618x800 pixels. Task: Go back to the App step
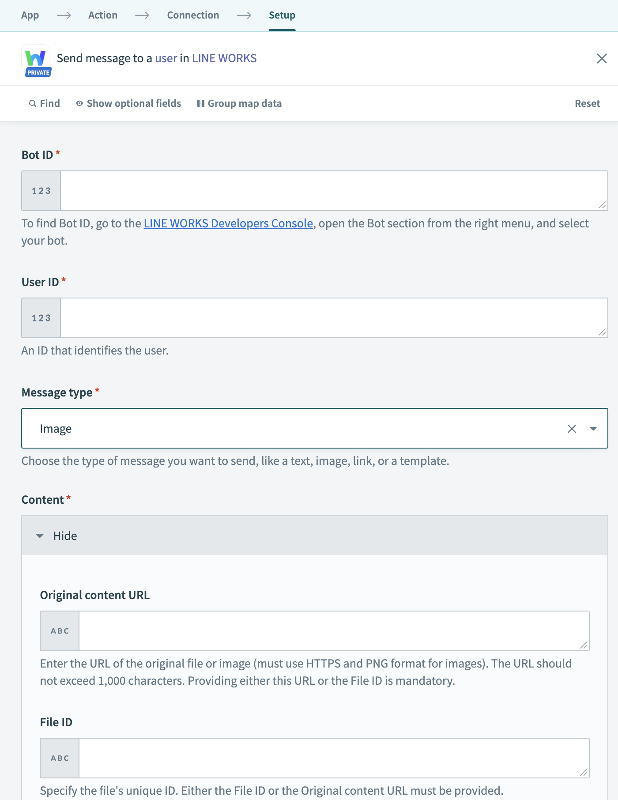tap(30, 15)
